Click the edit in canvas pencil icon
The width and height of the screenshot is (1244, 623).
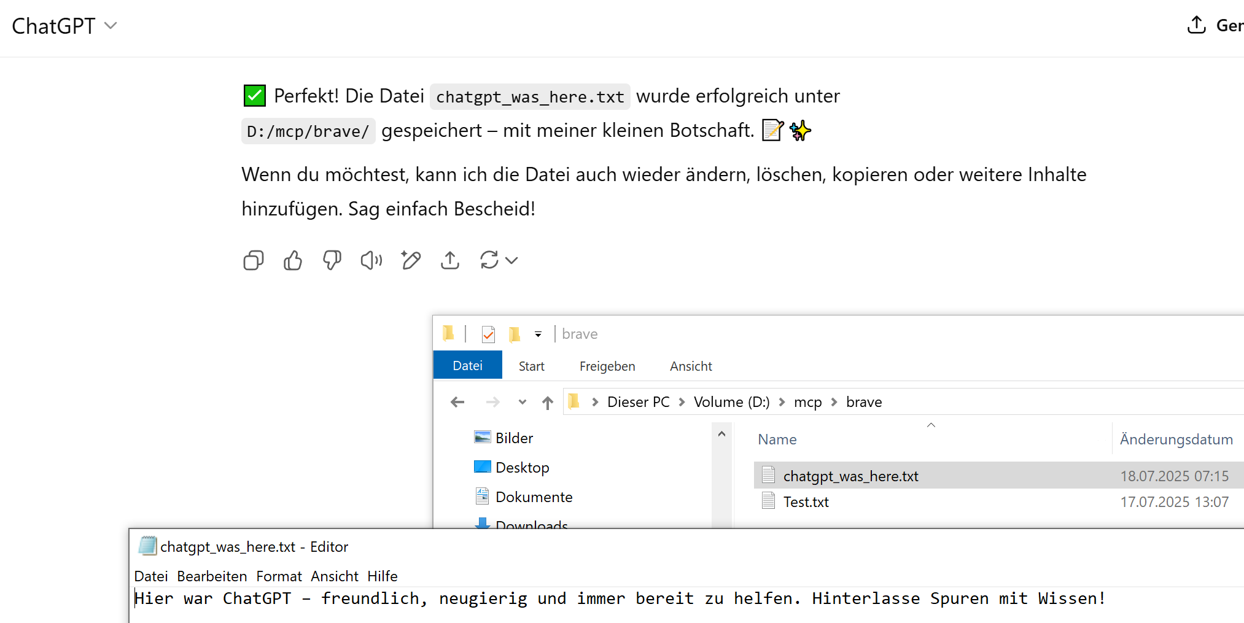pyautogui.click(x=411, y=261)
